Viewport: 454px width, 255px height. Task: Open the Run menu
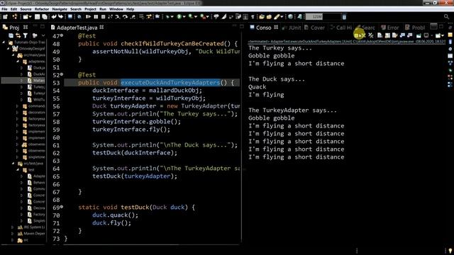[x=103, y=9]
